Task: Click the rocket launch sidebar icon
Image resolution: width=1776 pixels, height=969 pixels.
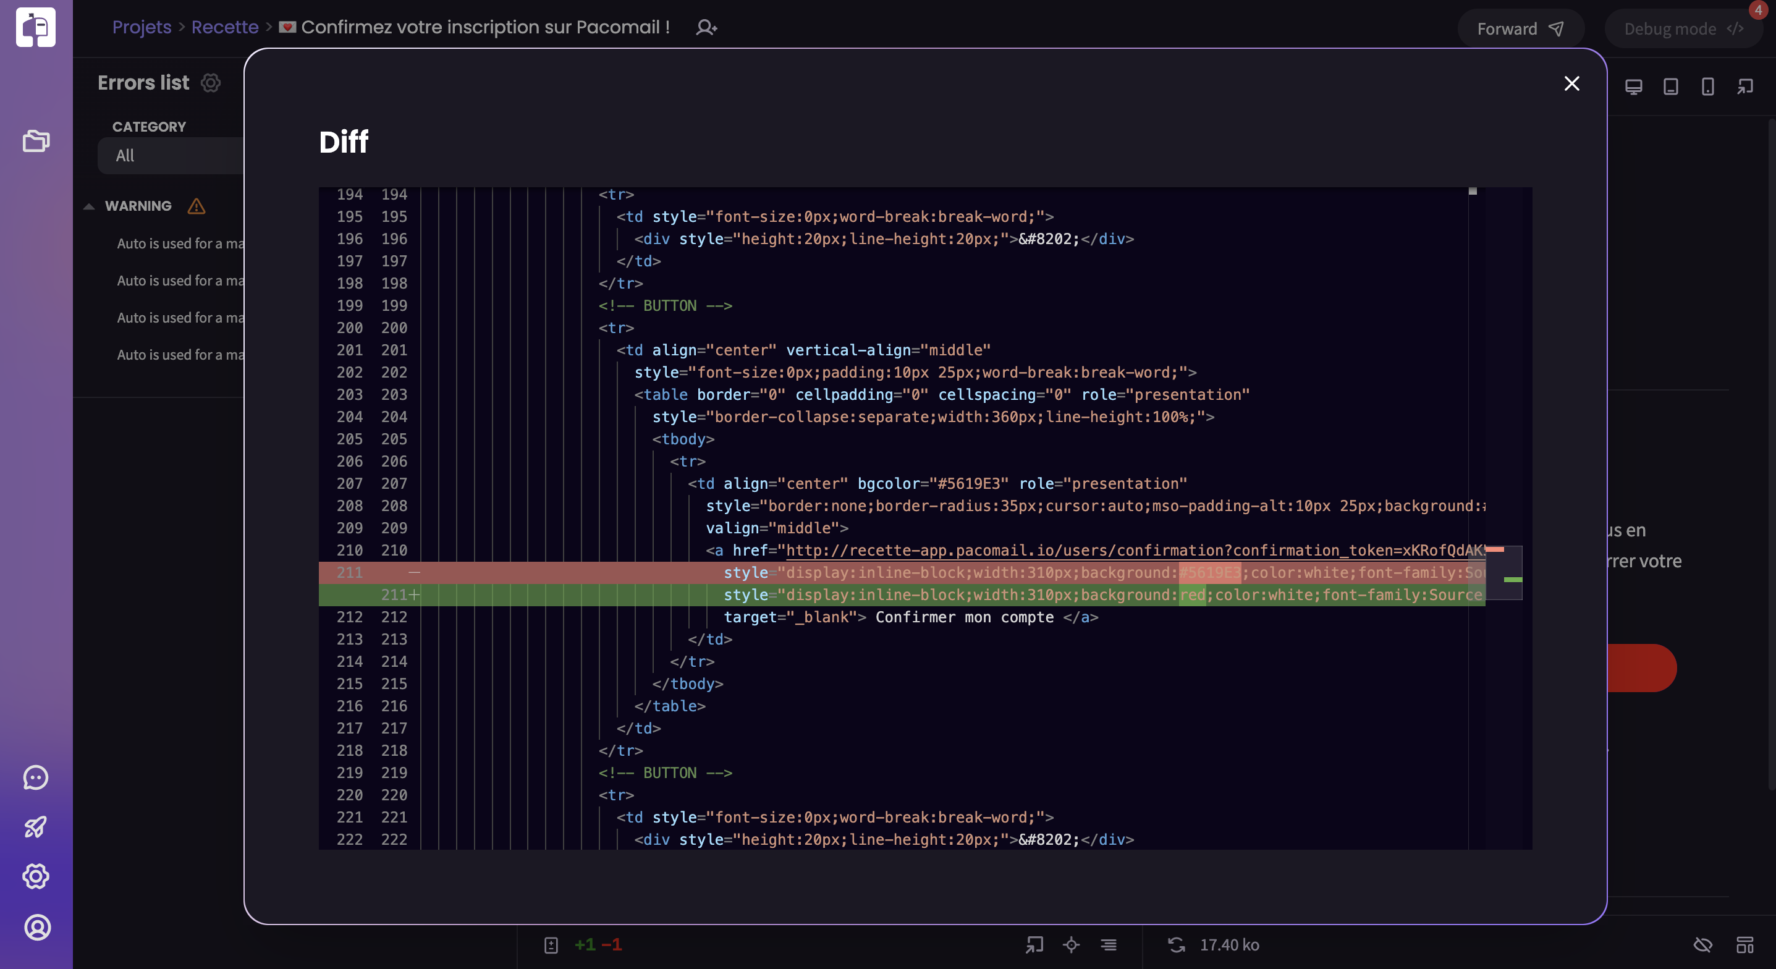Action: [x=36, y=827]
